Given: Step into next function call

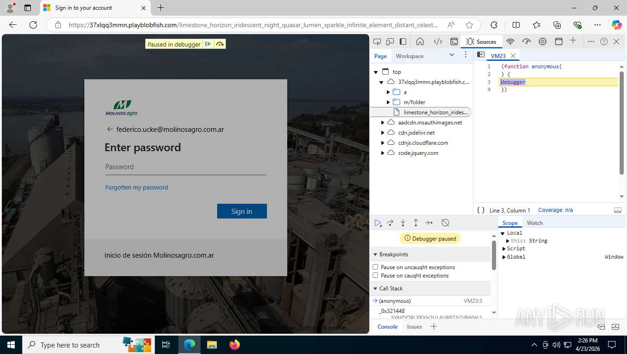Looking at the screenshot, I should (403, 223).
